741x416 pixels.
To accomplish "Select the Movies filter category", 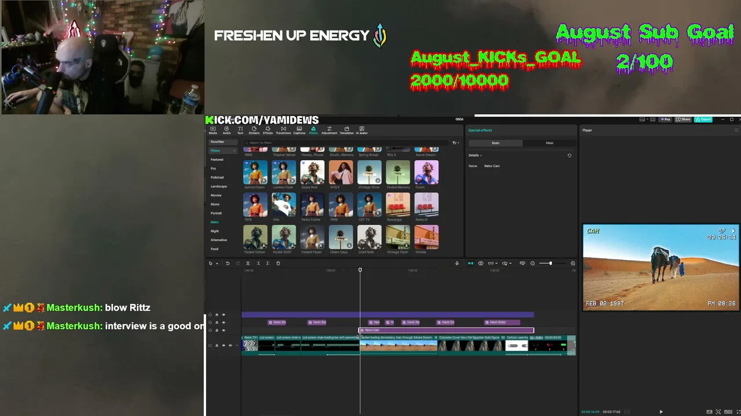I will pyautogui.click(x=216, y=195).
